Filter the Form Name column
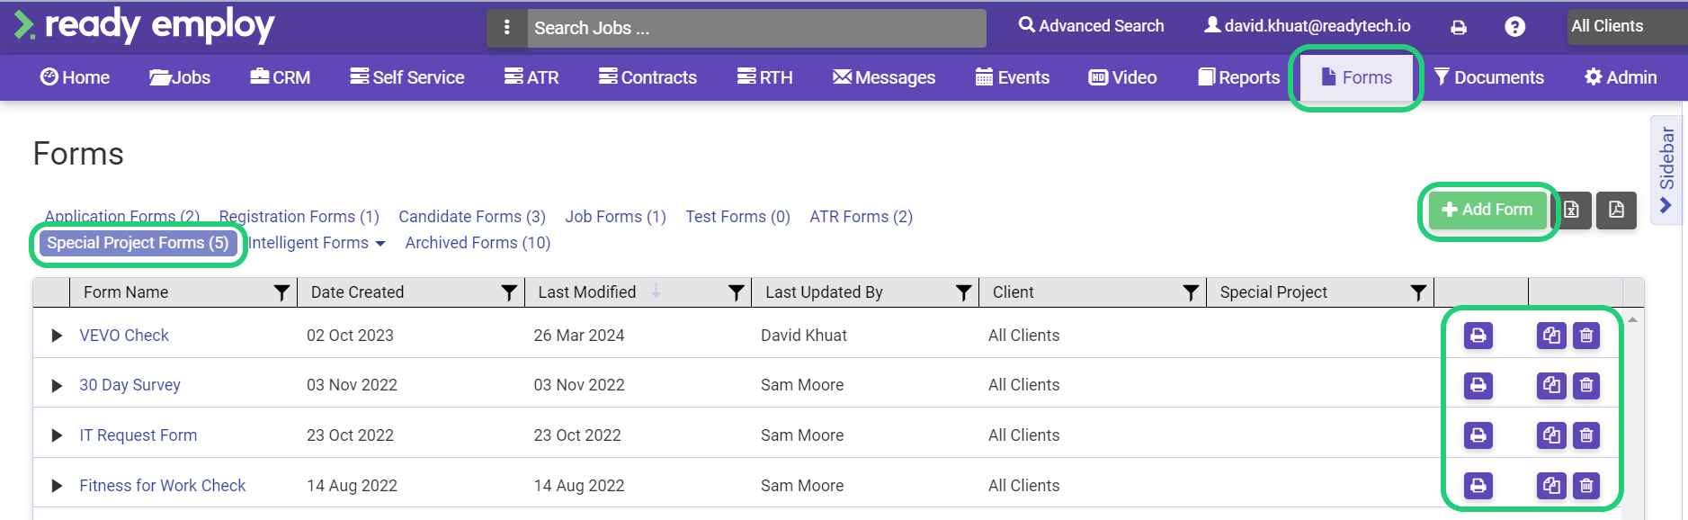The height and width of the screenshot is (520, 1688). click(281, 292)
